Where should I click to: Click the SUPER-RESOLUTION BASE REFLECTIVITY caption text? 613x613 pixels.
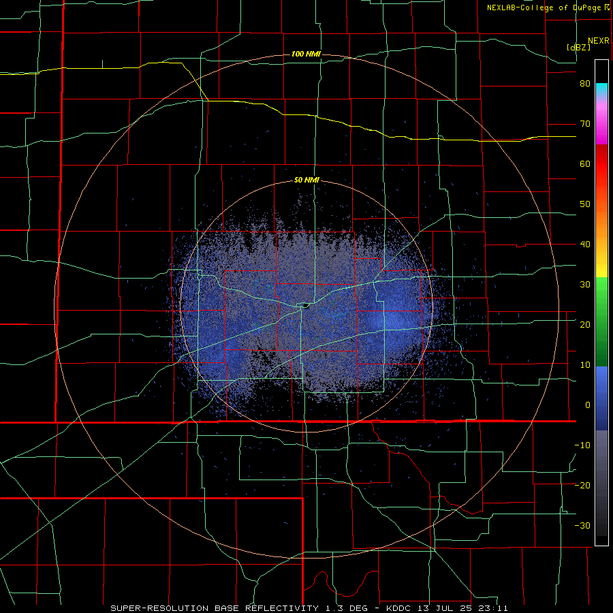215,608
